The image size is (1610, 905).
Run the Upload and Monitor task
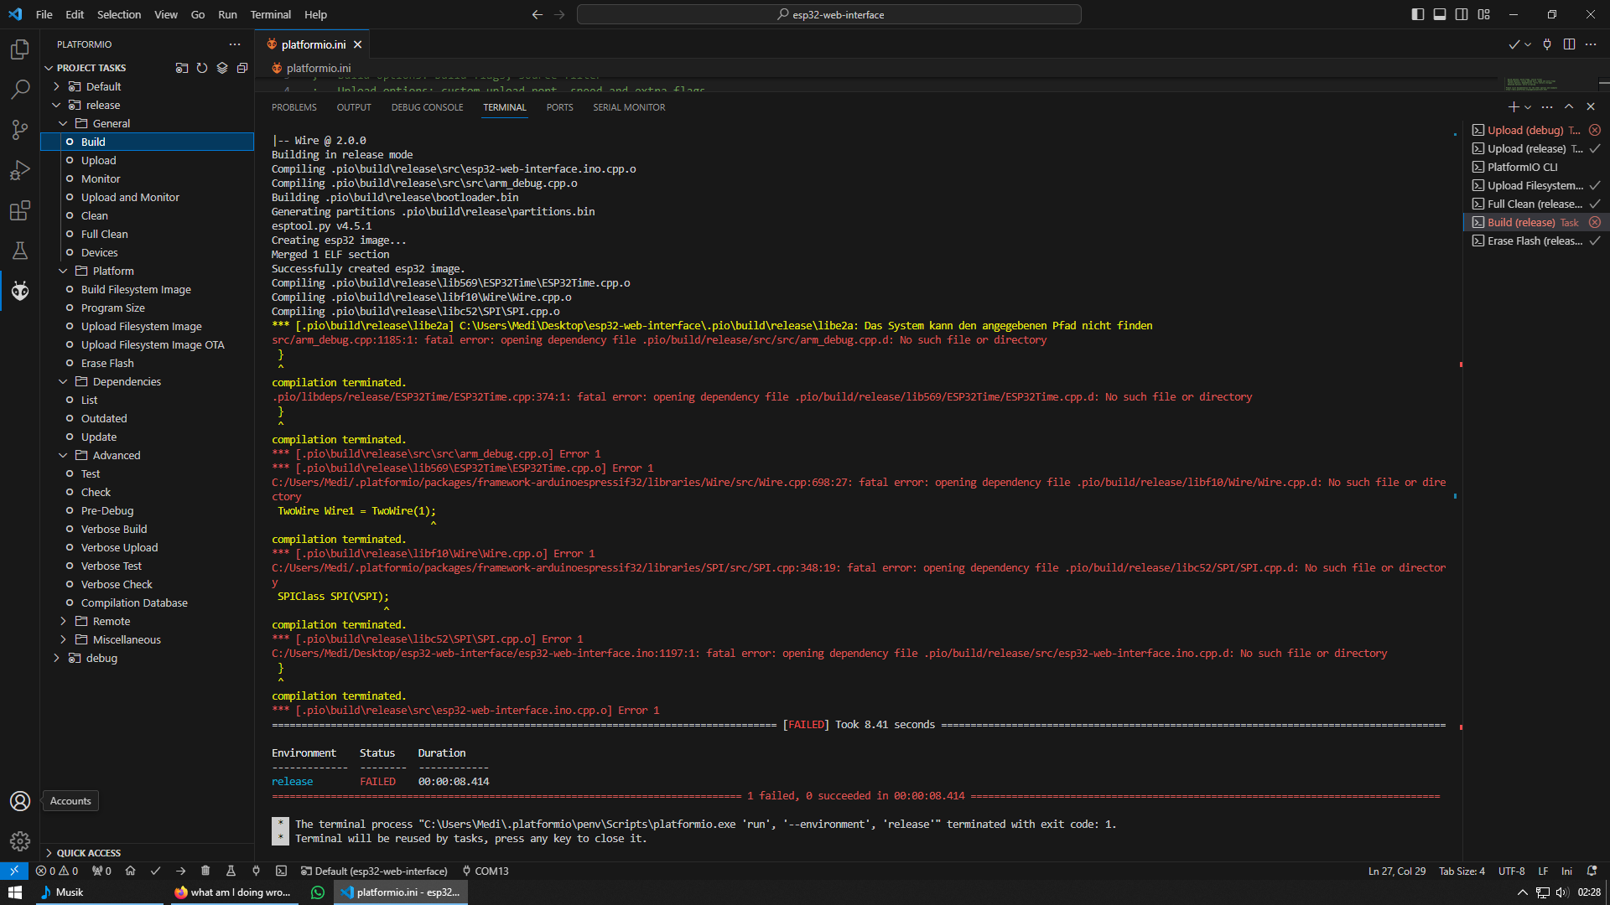[130, 197]
